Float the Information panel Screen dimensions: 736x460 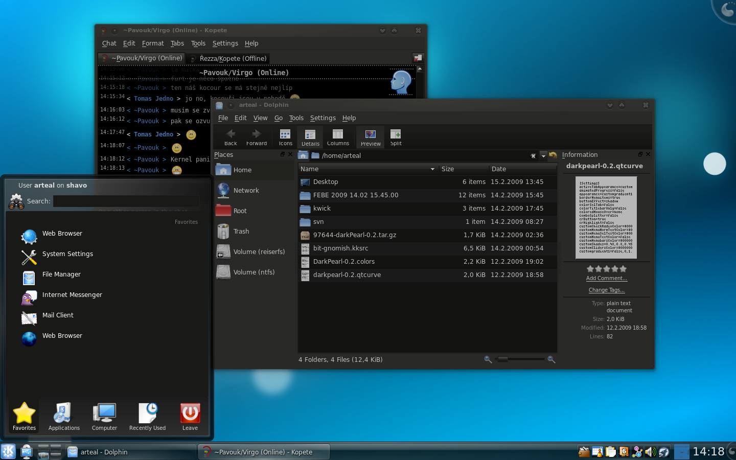[x=640, y=154]
